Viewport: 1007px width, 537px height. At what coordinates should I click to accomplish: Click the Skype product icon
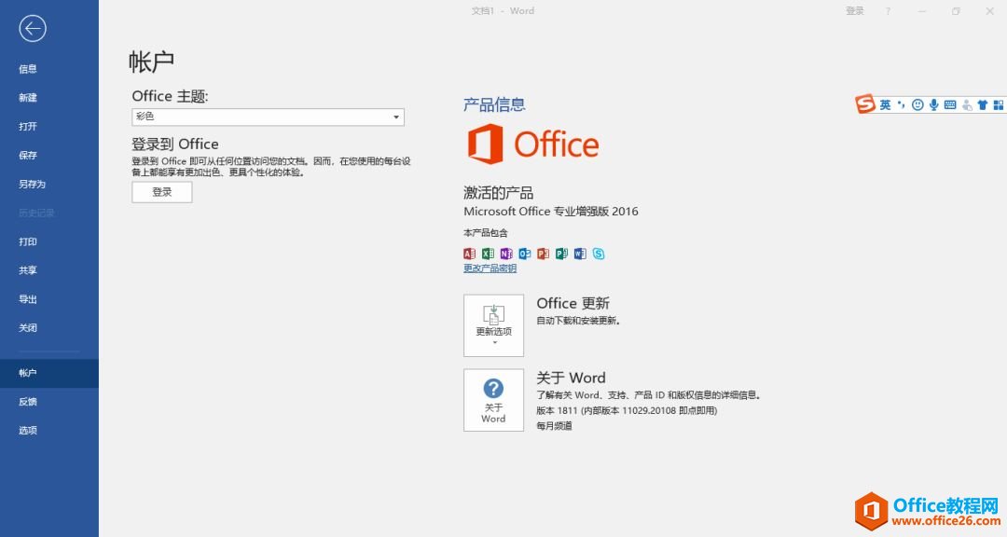coord(599,254)
